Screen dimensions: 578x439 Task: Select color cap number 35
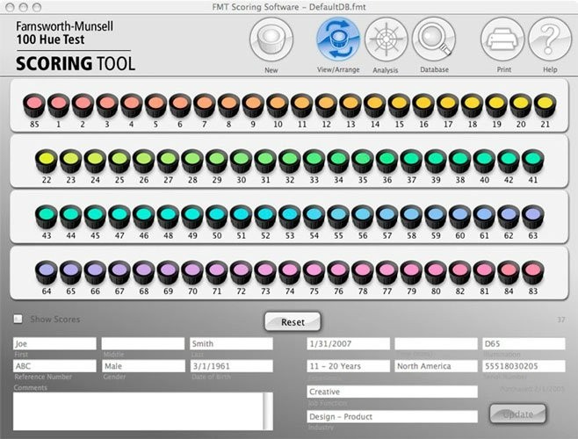tap(363, 161)
